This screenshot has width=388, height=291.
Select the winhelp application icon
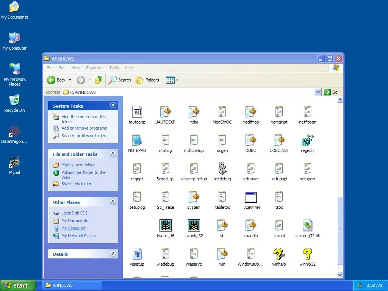coord(279,254)
